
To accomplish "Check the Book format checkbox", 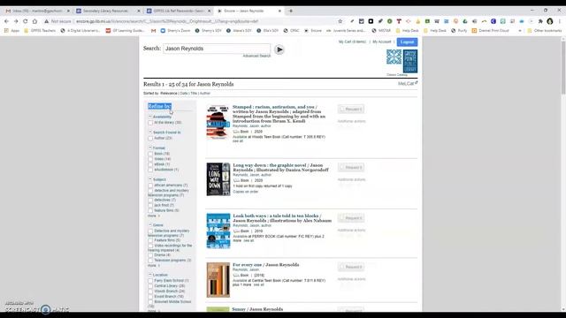I will pos(150,154).
